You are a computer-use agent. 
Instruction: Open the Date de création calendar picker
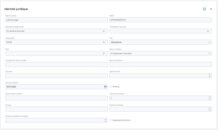(105, 87)
